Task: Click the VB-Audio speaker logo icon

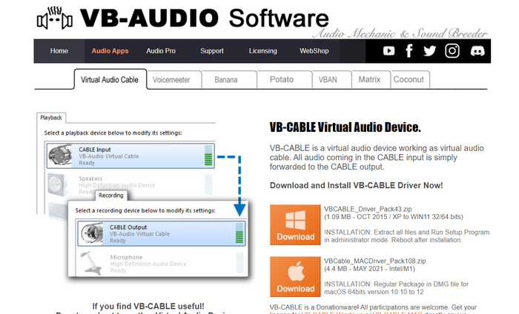Action: [55, 19]
